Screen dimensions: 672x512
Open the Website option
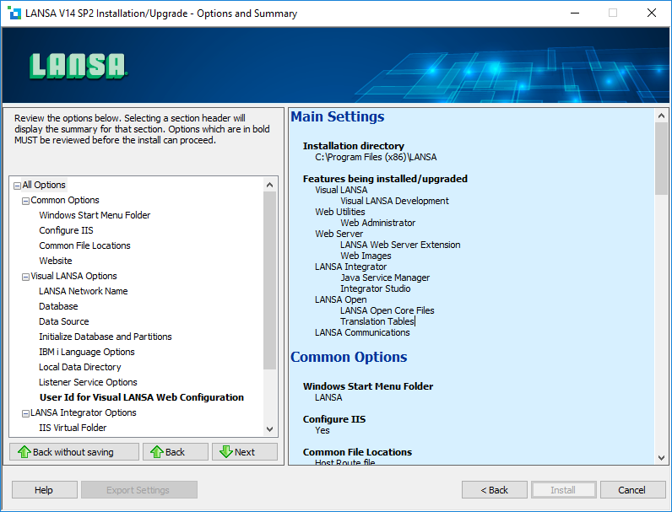click(56, 261)
